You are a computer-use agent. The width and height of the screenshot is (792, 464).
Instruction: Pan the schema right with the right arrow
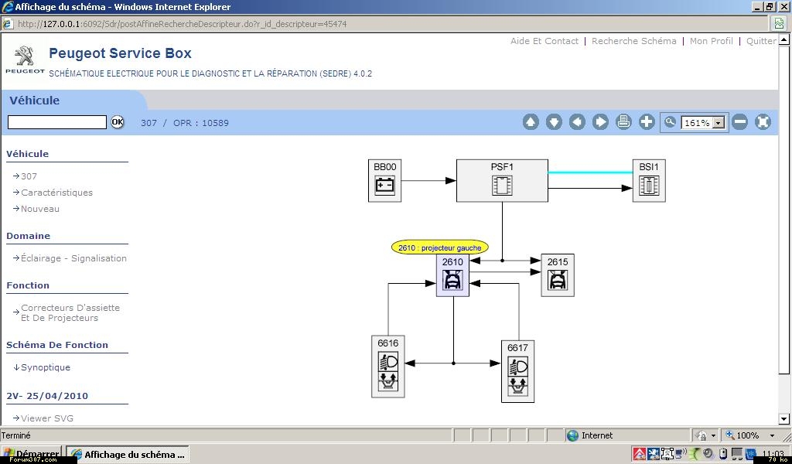click(x=600, y=122)
